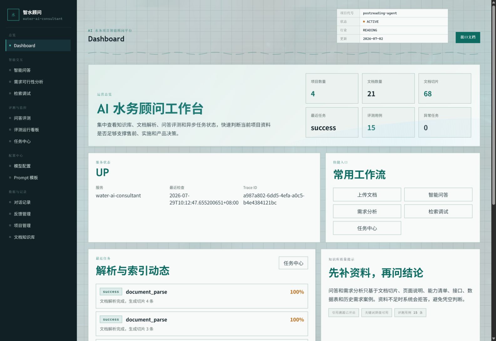Go to 模型配置 sidebar entry
Screen dimensions: 496x341
tap(38, 166)
